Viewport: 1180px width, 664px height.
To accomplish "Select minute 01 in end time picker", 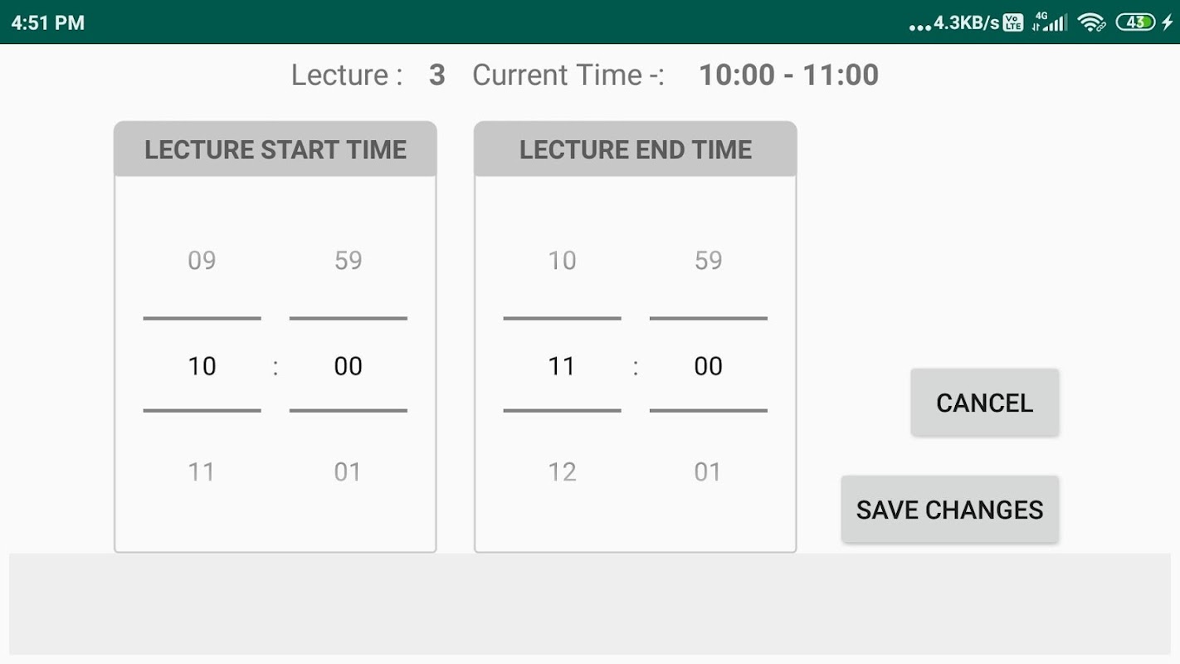I will tap(708, 472).
